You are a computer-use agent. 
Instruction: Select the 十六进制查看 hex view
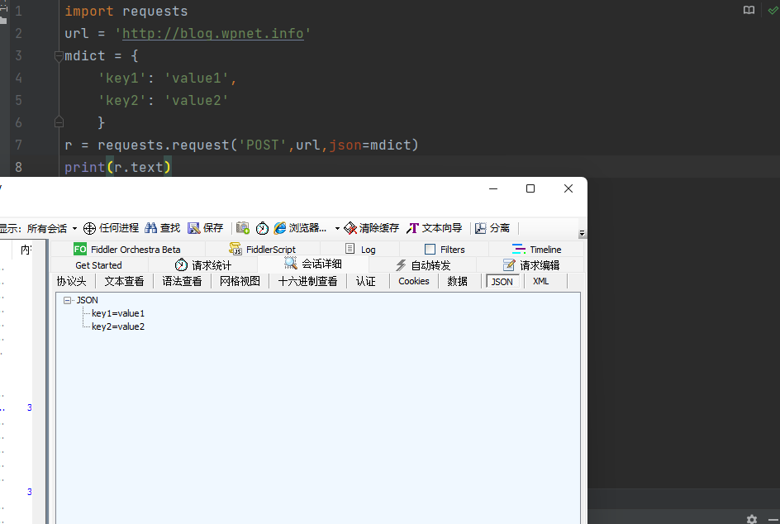pos(307,281)
